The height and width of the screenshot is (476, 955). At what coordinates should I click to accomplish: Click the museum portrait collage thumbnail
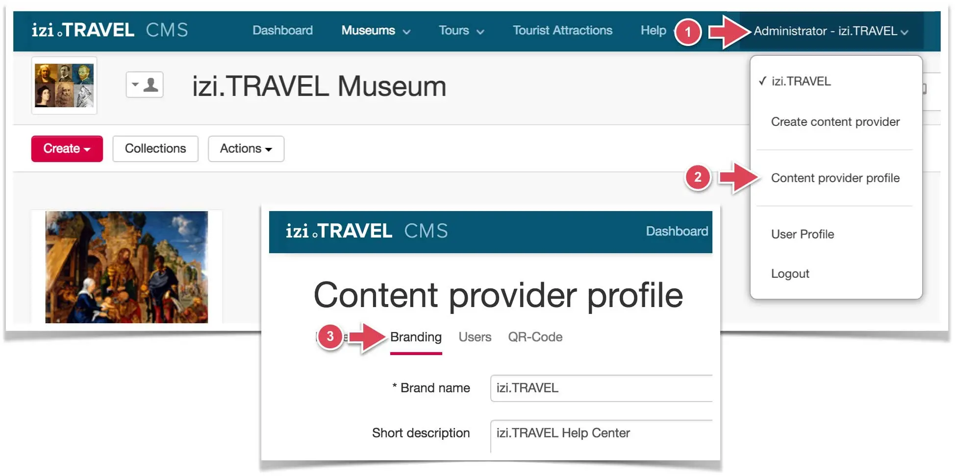tap(64, 86)
